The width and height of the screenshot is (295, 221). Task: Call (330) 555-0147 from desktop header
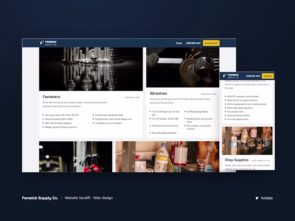(193, 43)
